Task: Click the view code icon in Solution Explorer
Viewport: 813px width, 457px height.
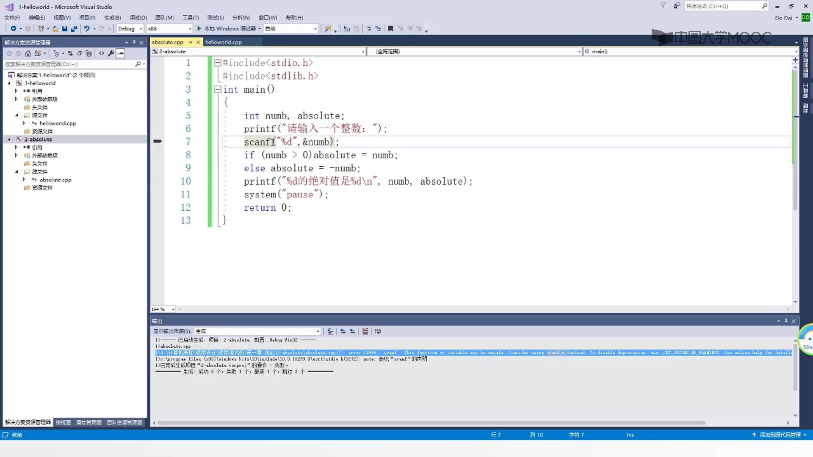Action: pyautogui.click(x=102, y=53)
